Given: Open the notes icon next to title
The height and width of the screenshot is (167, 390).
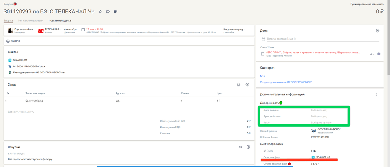Looking at the screenshot, I should (116, 12).
